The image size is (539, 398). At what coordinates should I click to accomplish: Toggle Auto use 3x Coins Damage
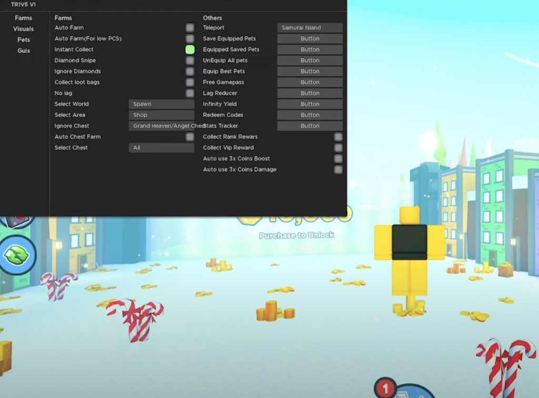pyautogui.click(x=338, y=170)
